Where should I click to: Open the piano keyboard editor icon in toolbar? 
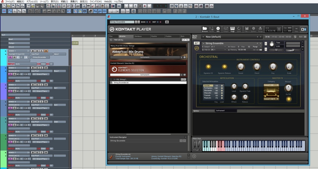tap(88, 6)
